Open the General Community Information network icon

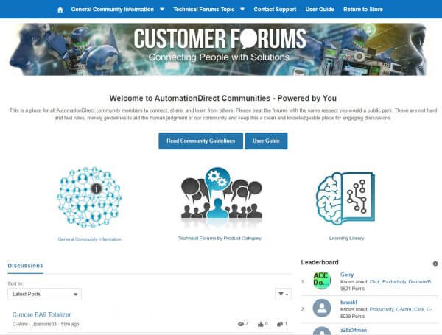coord(89,197)
